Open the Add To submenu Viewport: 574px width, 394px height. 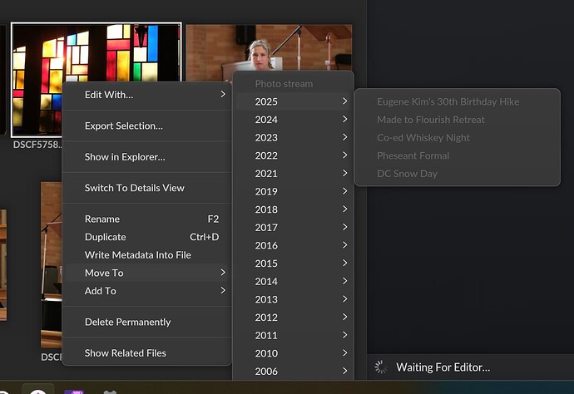pyautogui.click(x=146, y=291)
